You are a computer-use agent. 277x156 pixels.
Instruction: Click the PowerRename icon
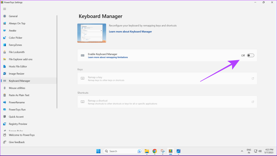5,102
